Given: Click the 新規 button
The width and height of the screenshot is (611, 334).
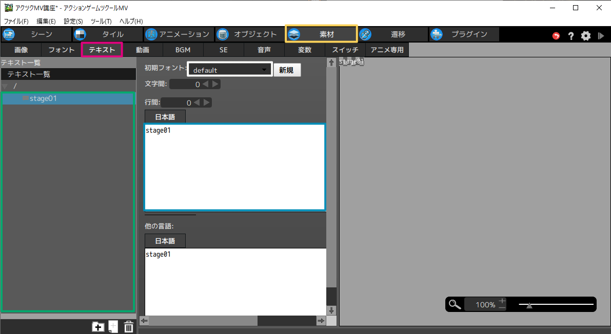Looking at the screenshot, I should tap(286, 70).
